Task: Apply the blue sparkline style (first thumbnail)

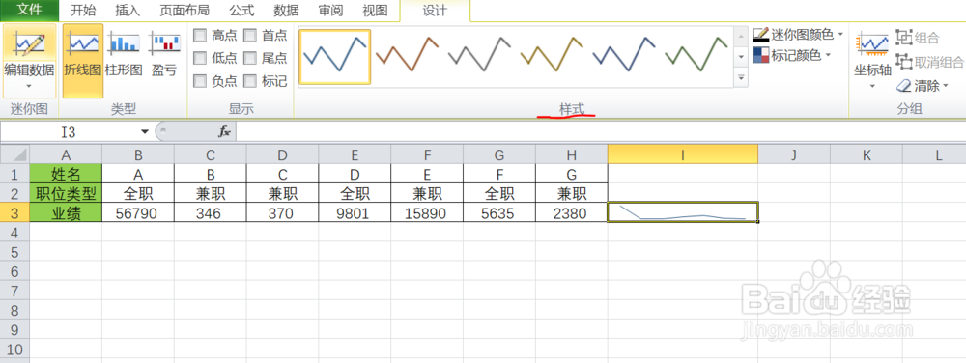Action: click(x=335, y=56)
